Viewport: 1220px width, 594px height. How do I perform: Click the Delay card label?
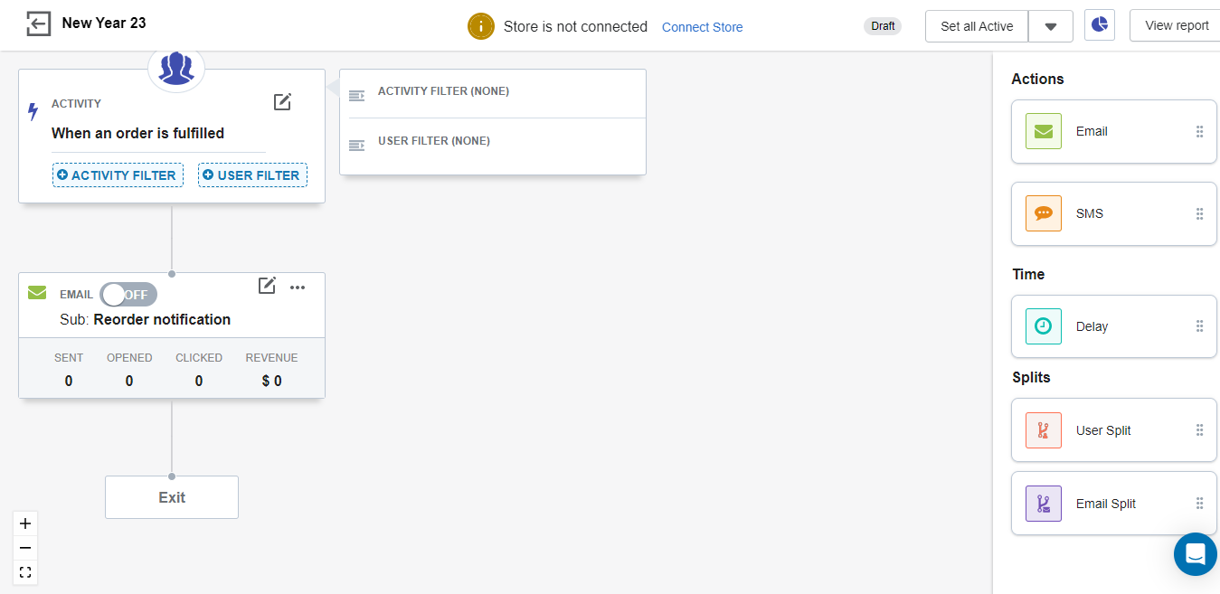[1092, 326]
